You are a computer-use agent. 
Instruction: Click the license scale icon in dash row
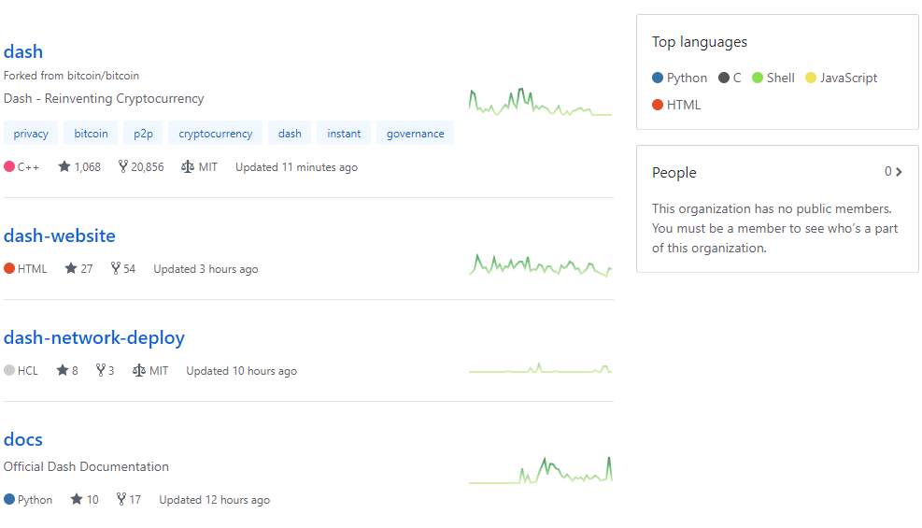pos(188,167)
